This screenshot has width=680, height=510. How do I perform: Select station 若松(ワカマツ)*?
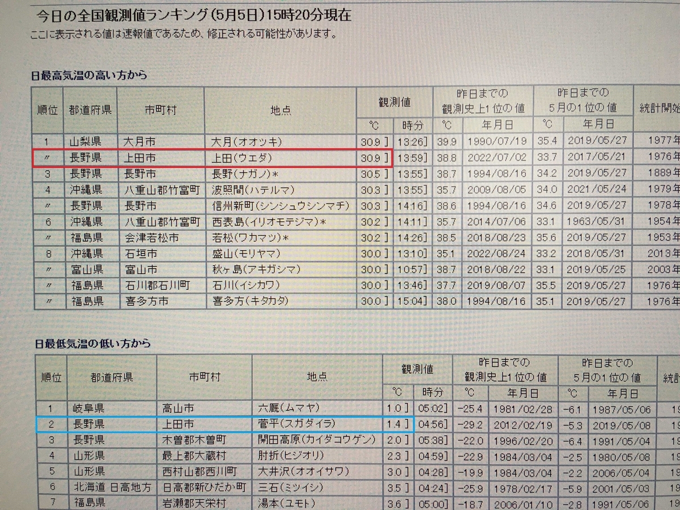[x=250, y=237]
